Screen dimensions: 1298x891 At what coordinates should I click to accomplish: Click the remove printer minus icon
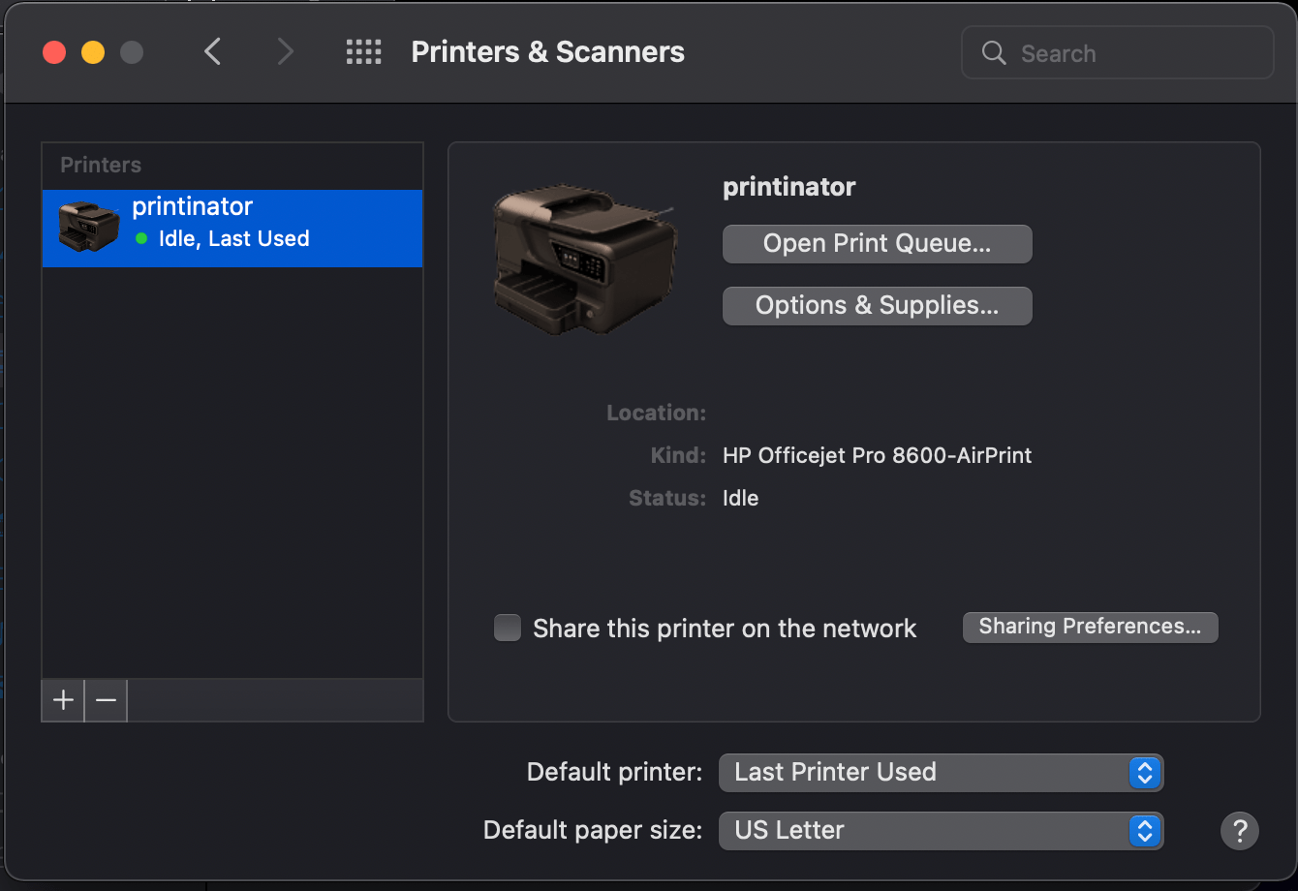(105, 700)
